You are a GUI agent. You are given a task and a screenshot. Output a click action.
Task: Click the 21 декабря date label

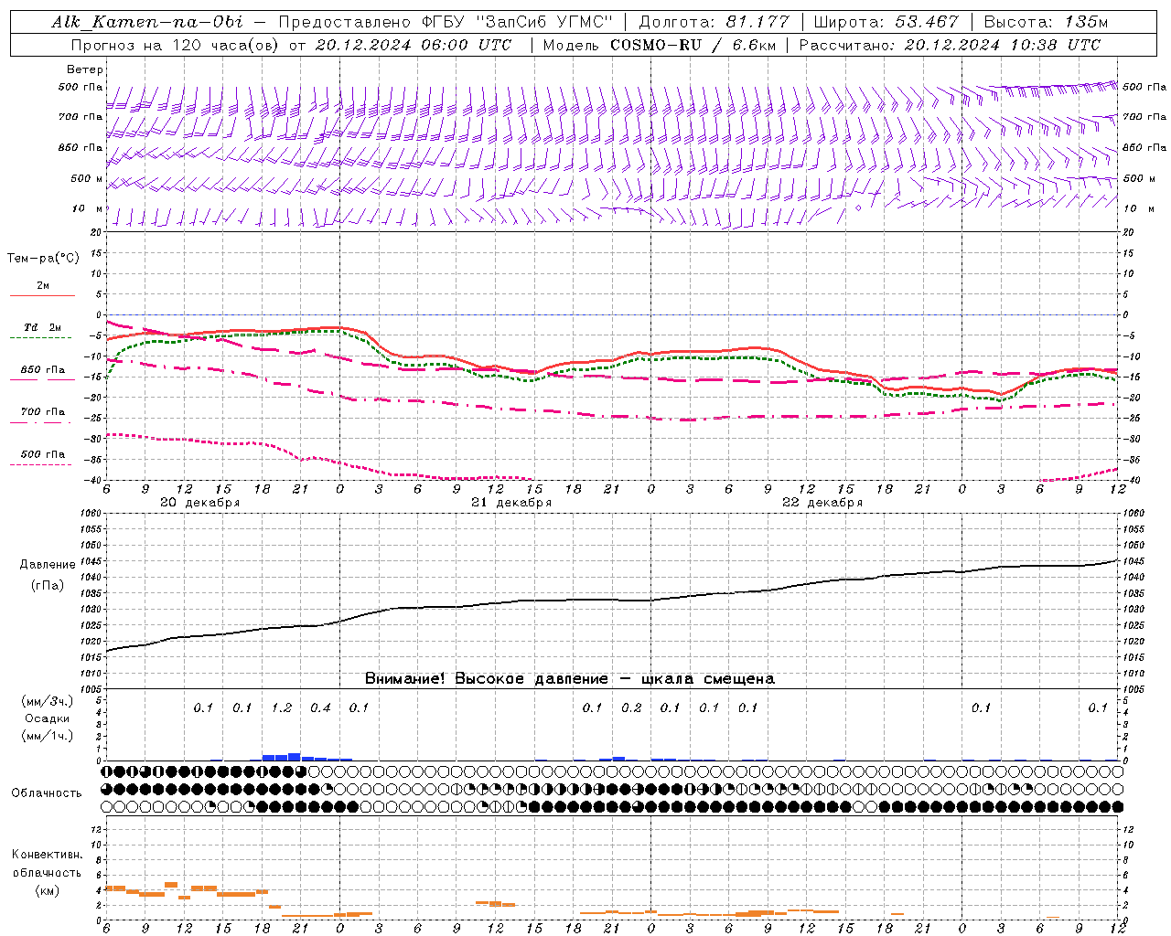click(511, 503)
